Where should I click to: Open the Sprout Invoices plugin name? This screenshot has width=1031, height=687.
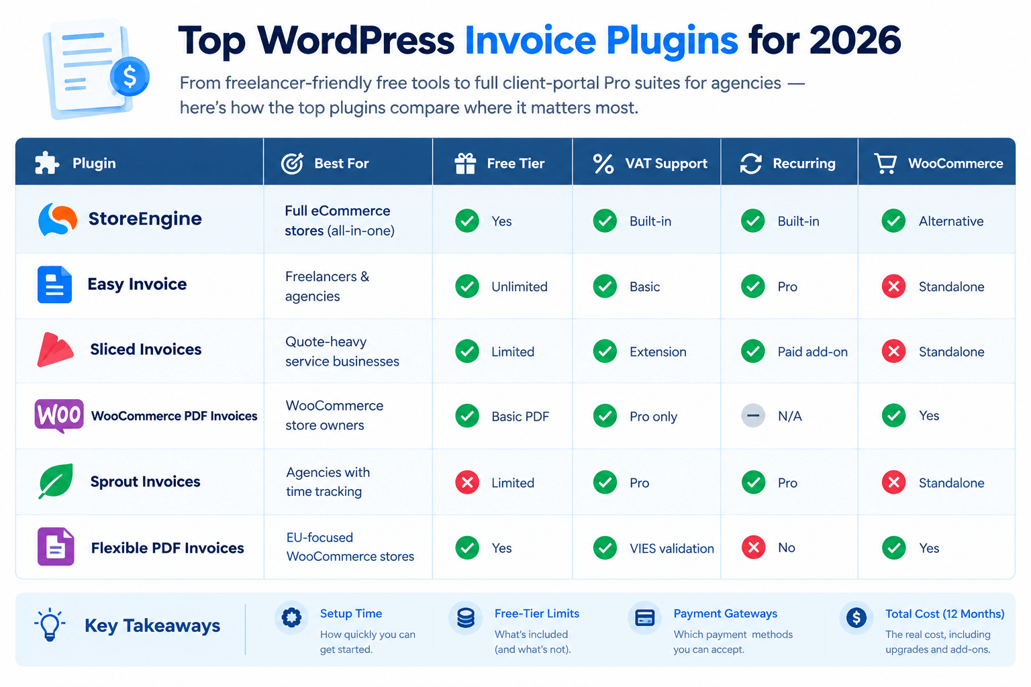point(145,482)
